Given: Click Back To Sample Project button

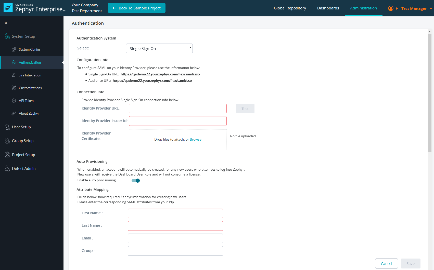Looking at the screenshot, I should 137,8.
